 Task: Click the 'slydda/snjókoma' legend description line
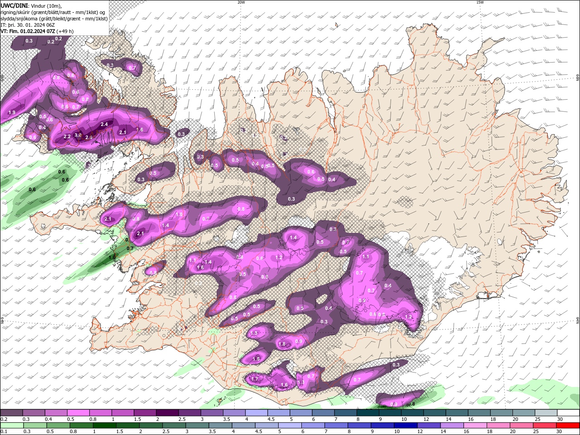[54, 19]
